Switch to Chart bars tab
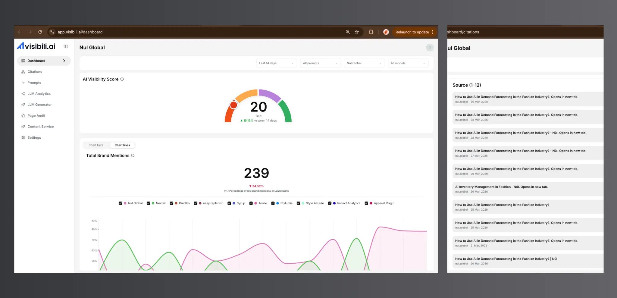 click(96, 145)
